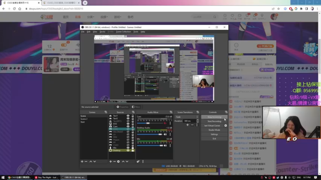Pop out the Sources dock

click(133, 112)
